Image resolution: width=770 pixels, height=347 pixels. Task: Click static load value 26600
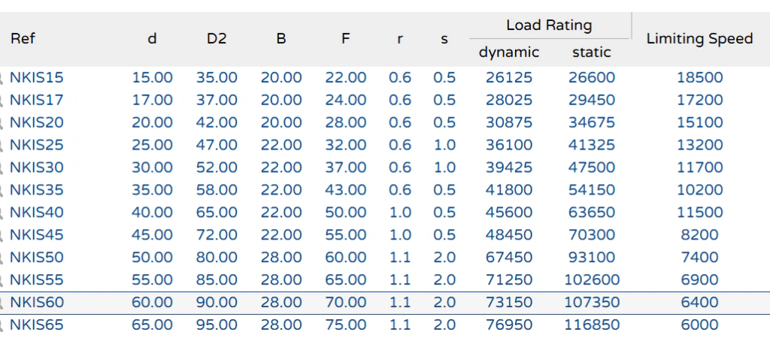pyautogui.click(x=592, y=77)
